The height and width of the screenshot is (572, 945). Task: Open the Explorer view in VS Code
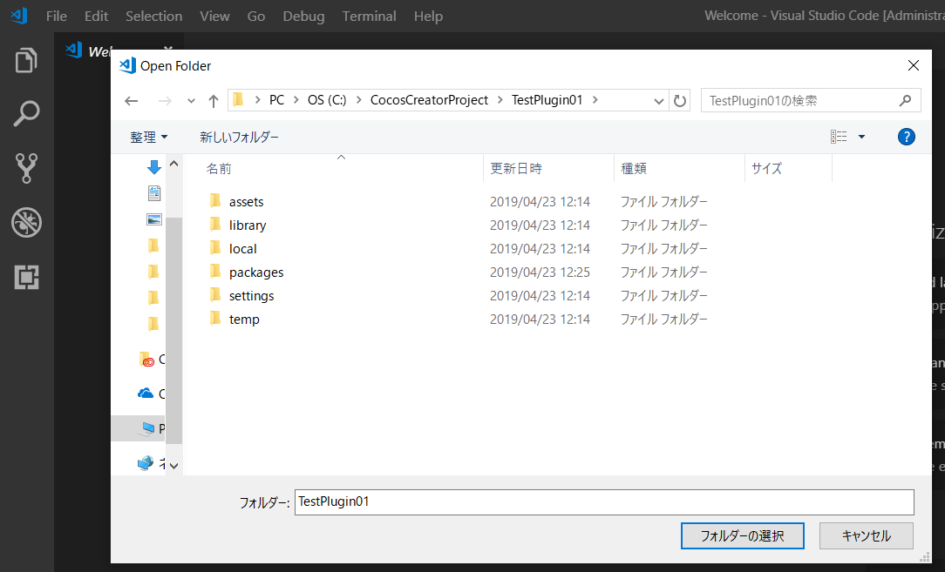(x=26, y=60)
